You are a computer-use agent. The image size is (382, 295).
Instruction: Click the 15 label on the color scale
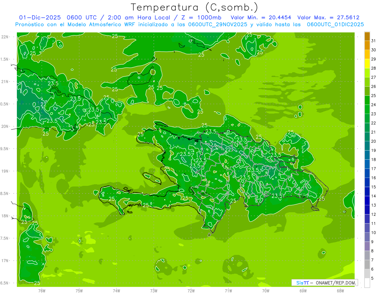click(374, 187)
